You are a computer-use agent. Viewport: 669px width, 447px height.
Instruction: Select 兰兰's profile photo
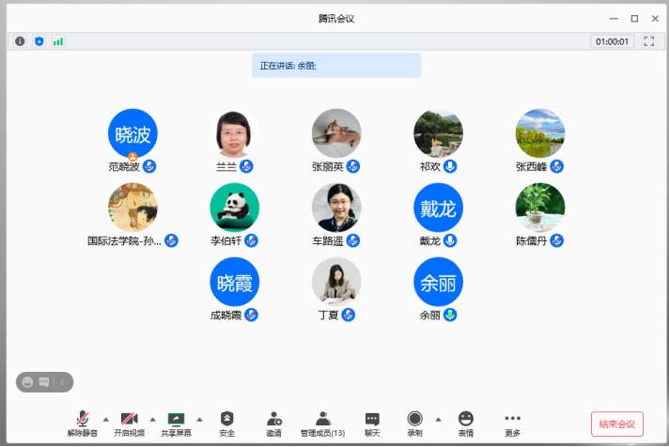point(234,133)
